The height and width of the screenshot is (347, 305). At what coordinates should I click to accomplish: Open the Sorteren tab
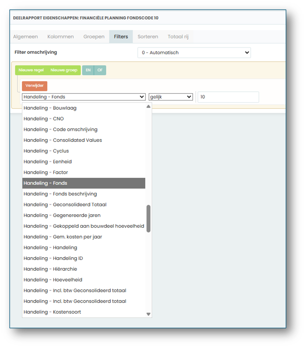point(148,37)
